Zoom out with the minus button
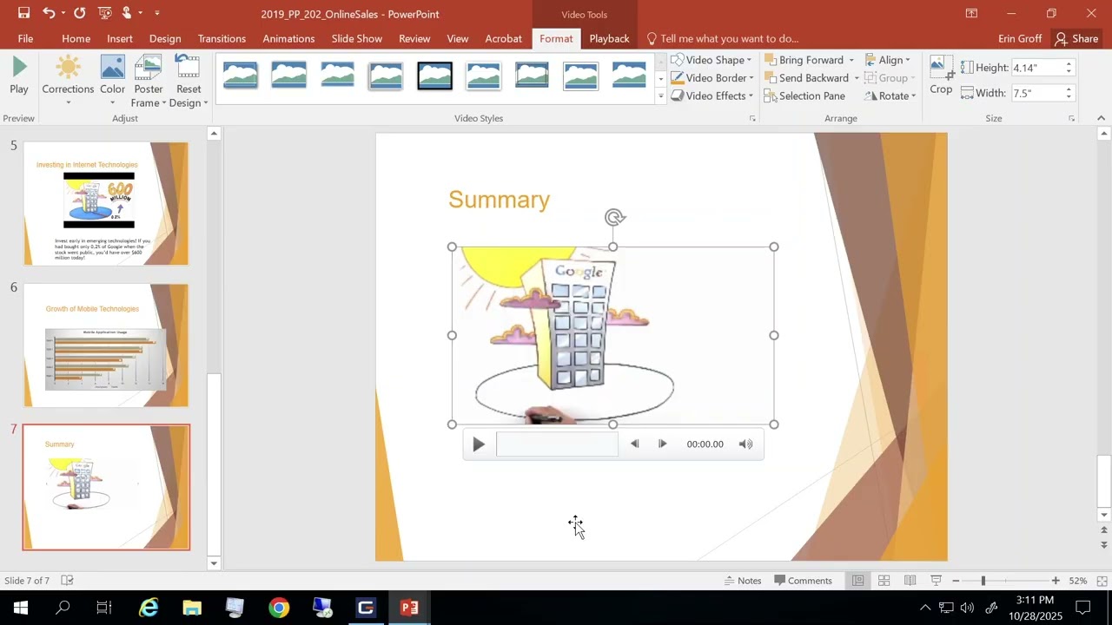The width and height of the screenshot is (1112, 625). coord(956,581)
